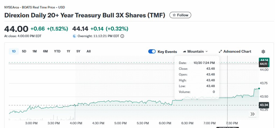Expand the Mountain chart type dropdown
Viewport: 275px width, 128px height.
click(x=206, y=51)
